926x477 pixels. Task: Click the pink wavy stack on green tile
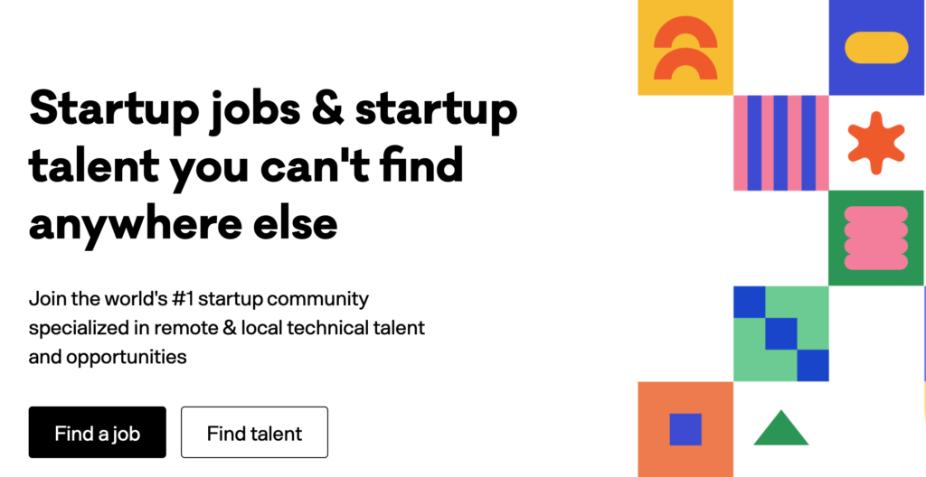tap(876, 238)
